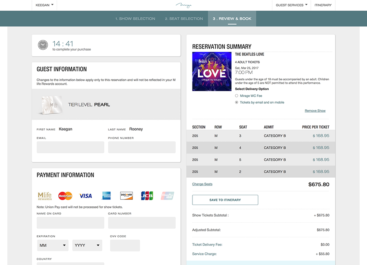Click the PRICE PER TICKET column header
The height and width of the screenshot is (265, 367).
(x=316, y=127)
